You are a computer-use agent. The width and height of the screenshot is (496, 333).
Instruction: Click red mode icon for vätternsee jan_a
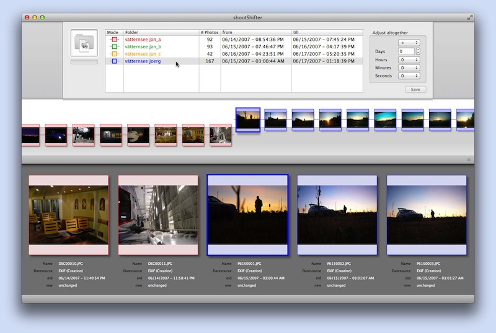(x=114, y=40)
